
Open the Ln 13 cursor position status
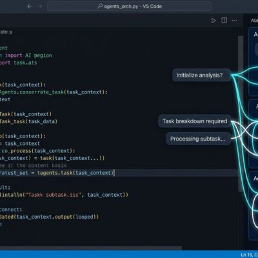(250, 255)
